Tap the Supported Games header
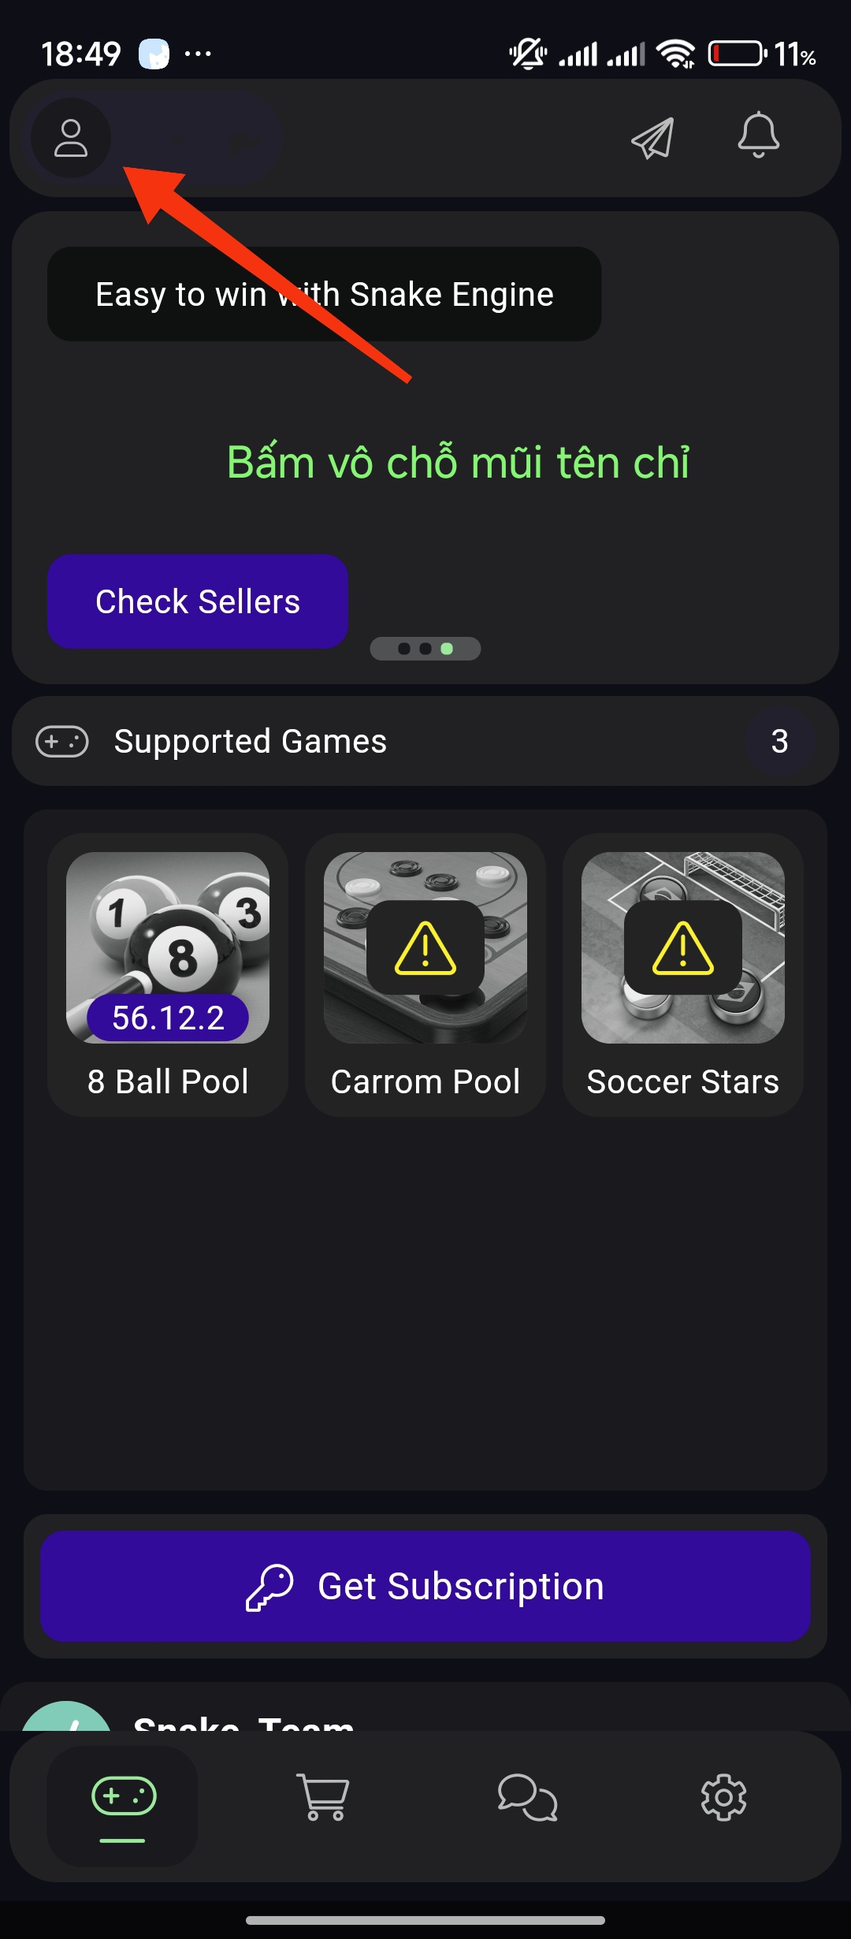This screenshot has width=851, height=1939. coord(251,742)
